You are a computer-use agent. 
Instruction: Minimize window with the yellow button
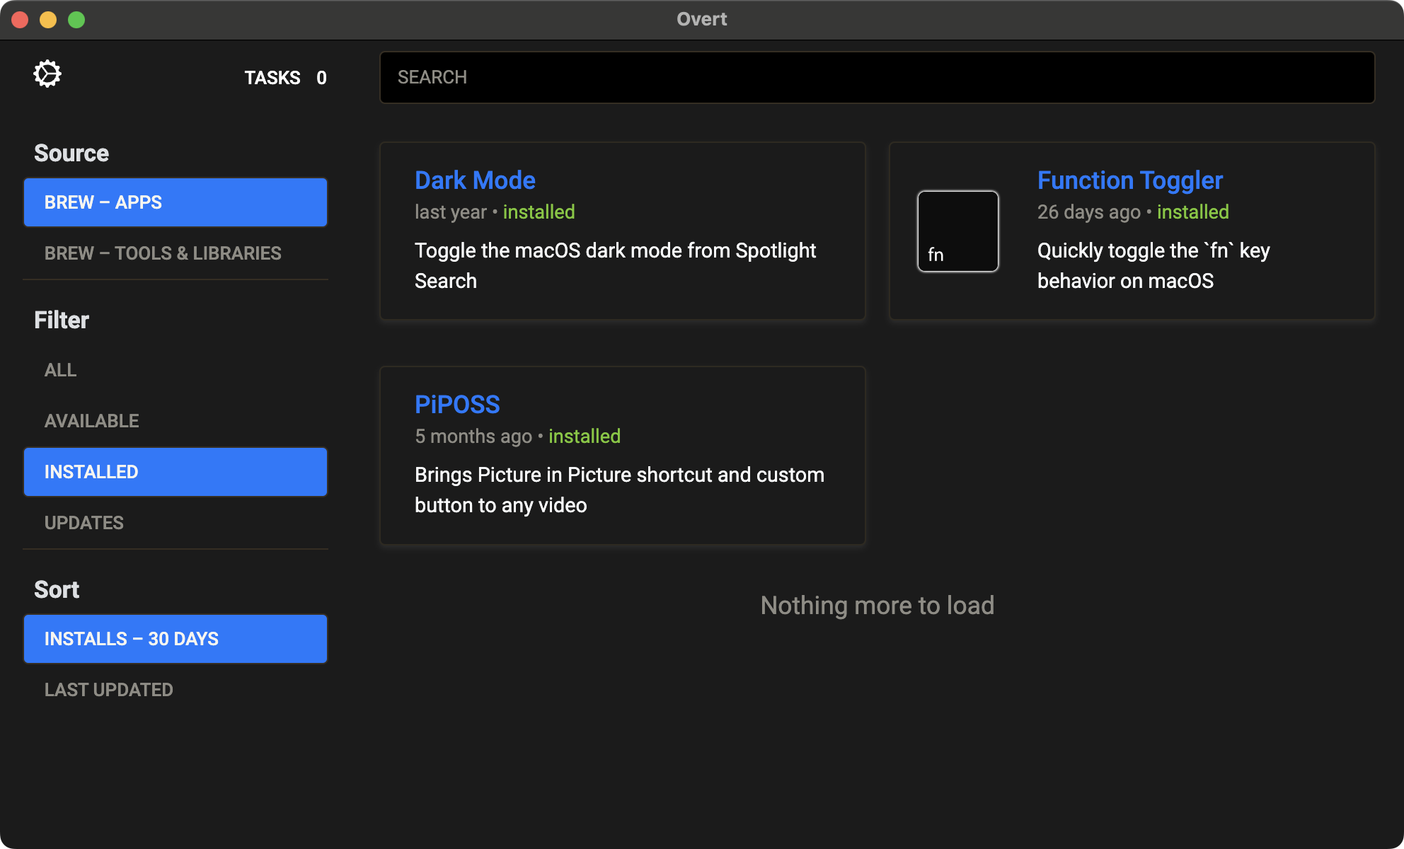coord(48,20)
